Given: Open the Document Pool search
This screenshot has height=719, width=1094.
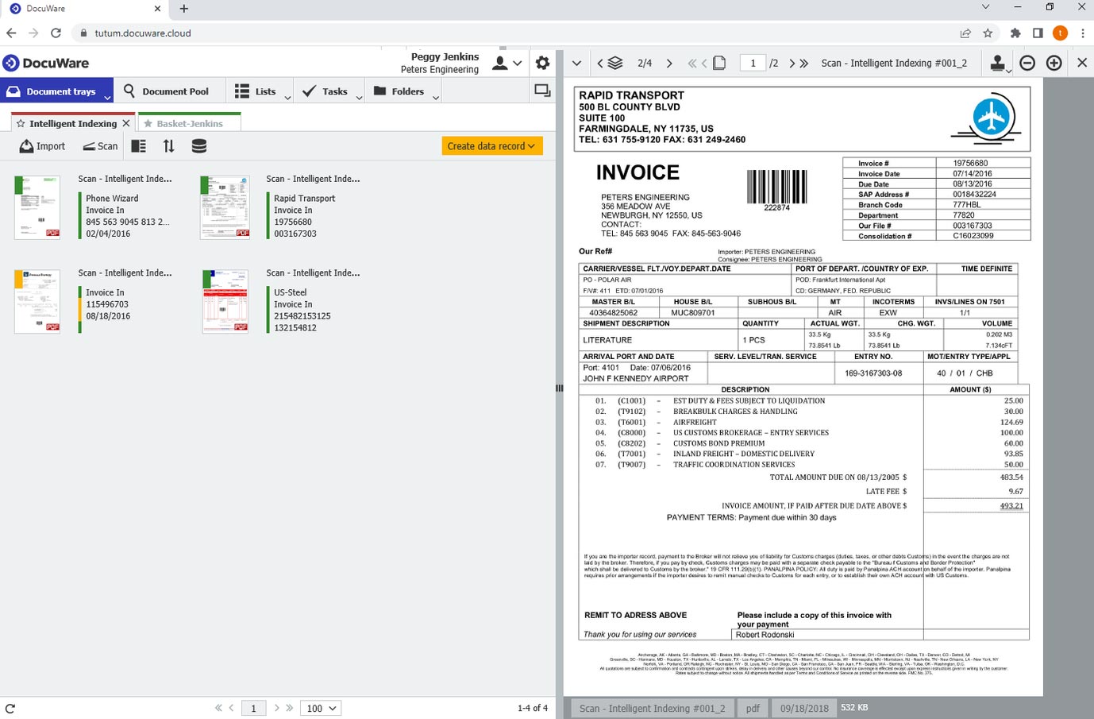Looking at the screenshot, I should pos(167,91).
